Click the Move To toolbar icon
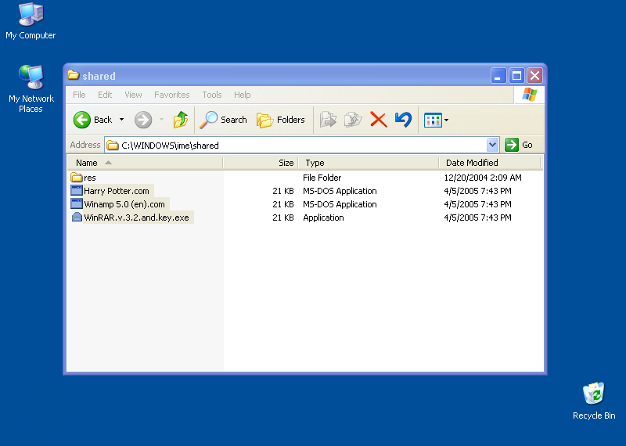The image size is (626, 446). point(328,120)
